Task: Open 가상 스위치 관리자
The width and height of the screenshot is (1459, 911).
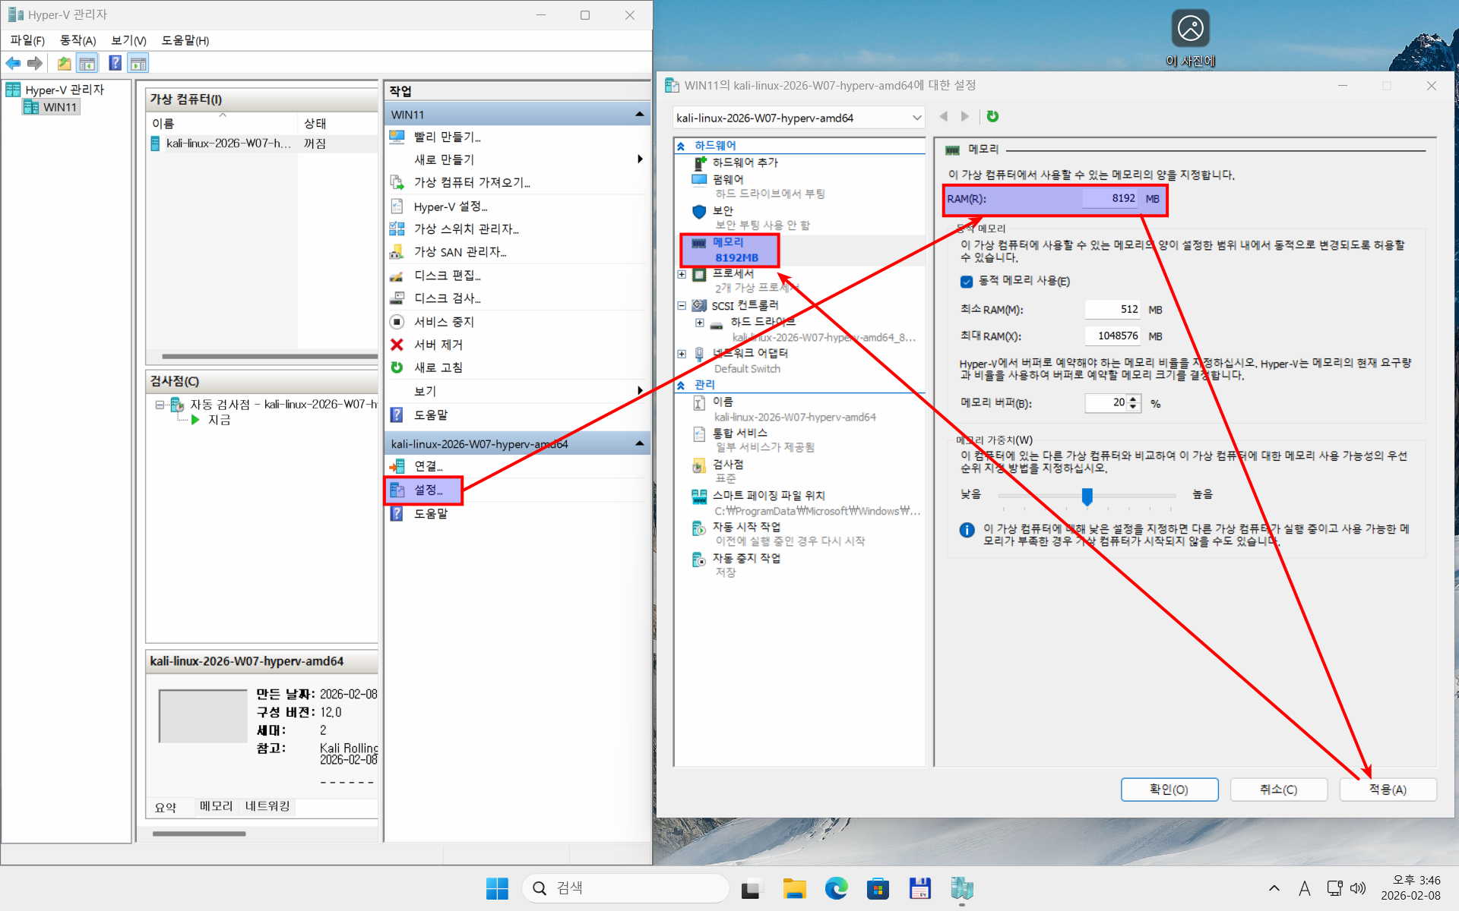Action: pos(466,229)
